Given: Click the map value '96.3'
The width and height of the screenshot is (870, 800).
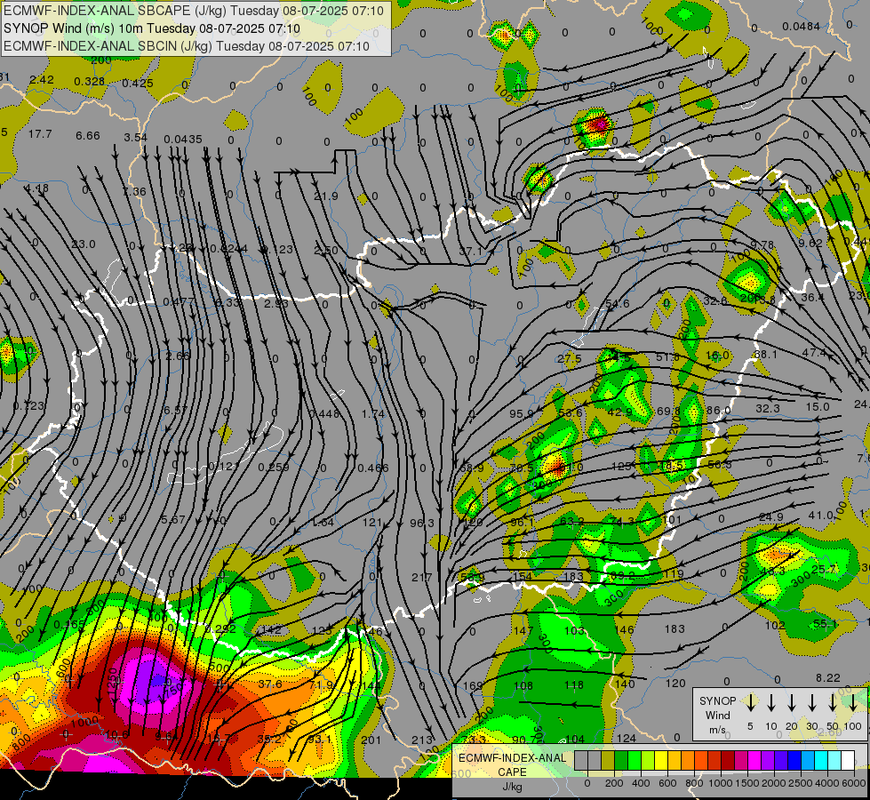Looking at the screenshot, I should click(x=422, y=523).
